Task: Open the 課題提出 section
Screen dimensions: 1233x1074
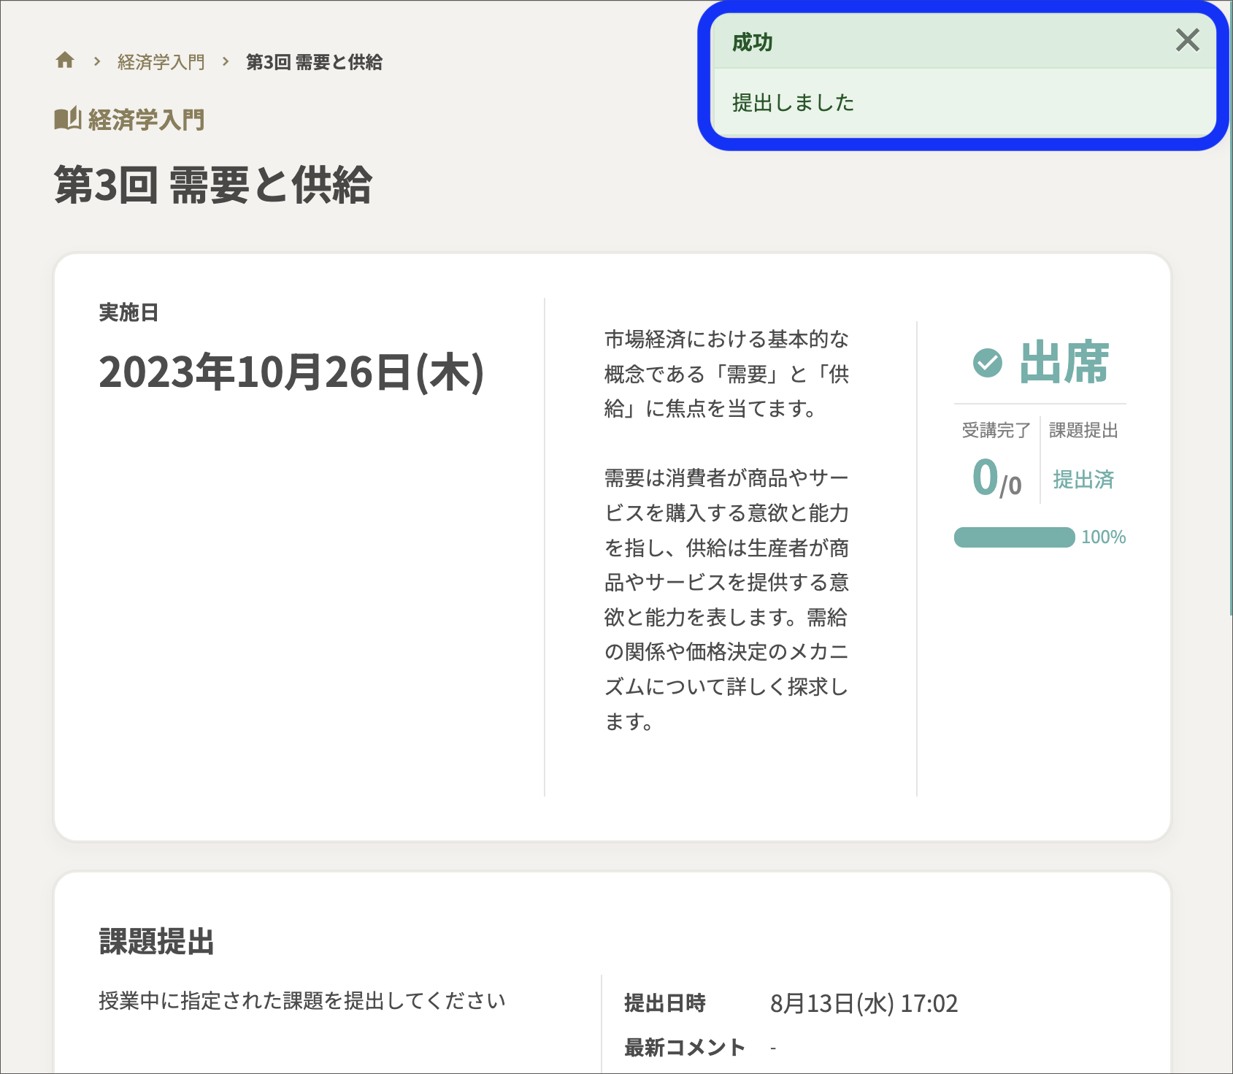Action: point(158,942)
